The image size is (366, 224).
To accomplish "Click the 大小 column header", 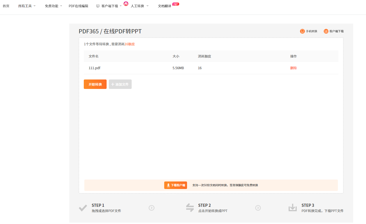I will tap(176, 56).
